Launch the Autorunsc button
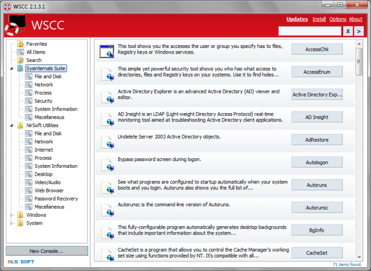Screen dimensions: 371x271 tap(317, 208)
